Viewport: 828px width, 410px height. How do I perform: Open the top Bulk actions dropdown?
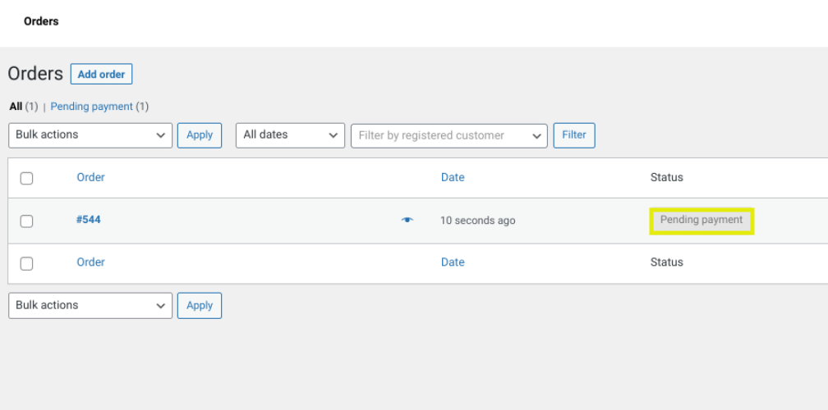(90, 135)
